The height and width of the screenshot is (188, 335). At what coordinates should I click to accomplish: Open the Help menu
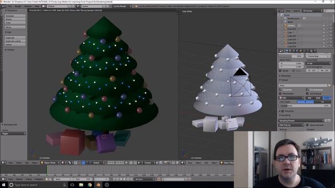37,6
